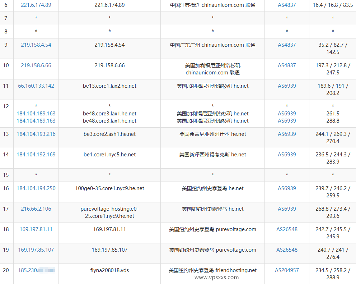The image size is (356, 284).
Task: Click the location 中国江苏宿迁 chinaunicom.com 联通
Action: point(213,5)
